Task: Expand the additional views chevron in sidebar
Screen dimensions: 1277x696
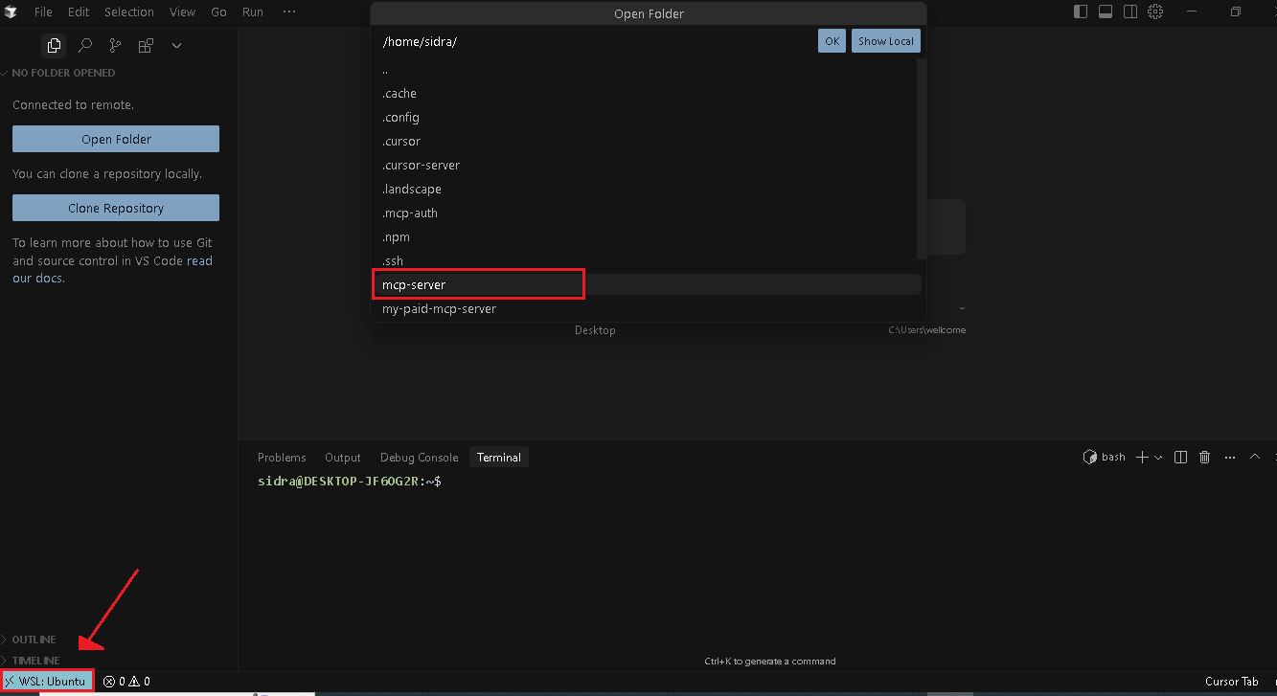Action: tap(176, 45)
